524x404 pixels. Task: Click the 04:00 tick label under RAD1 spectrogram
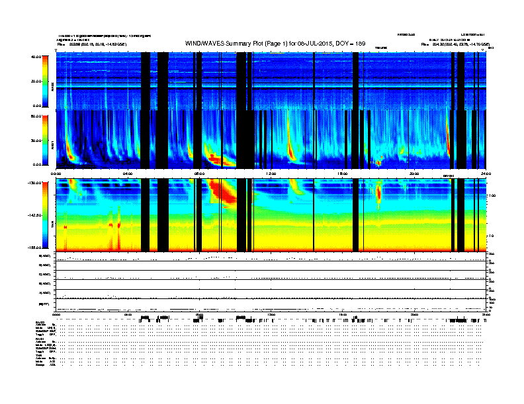pyautogui.click(x=128, y=174)
